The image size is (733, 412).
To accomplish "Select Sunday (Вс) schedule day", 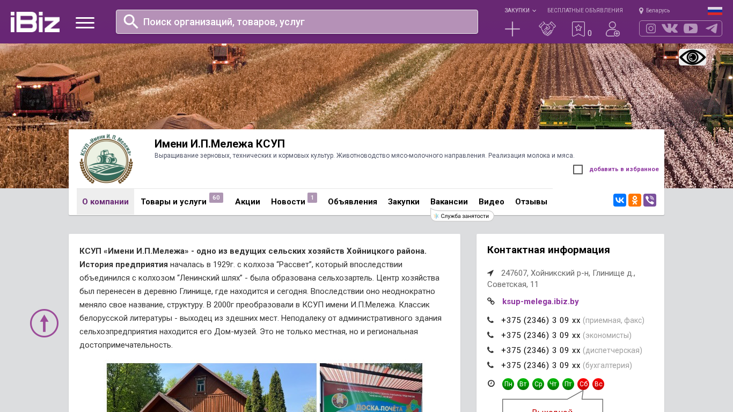I will (x=598, y=384).
